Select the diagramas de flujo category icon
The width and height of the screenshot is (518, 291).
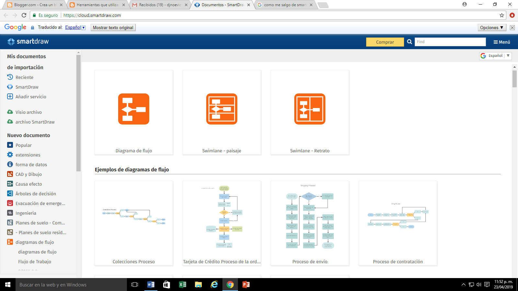click(x=10, y=242)
